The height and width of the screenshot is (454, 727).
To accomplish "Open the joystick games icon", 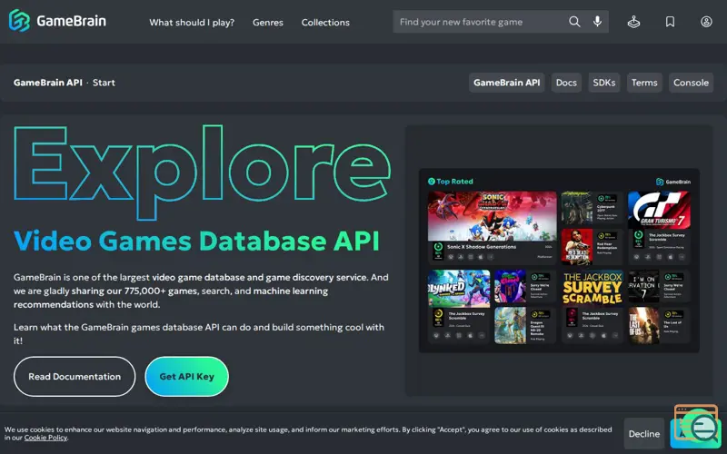I will click(x=633, y=22).
